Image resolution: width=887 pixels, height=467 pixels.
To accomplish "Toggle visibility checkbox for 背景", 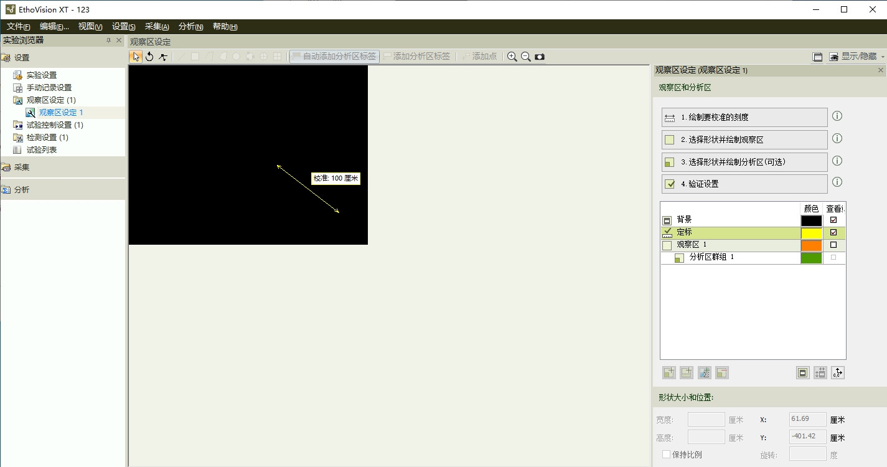I will pyautogui.click(x=833, y=220).
